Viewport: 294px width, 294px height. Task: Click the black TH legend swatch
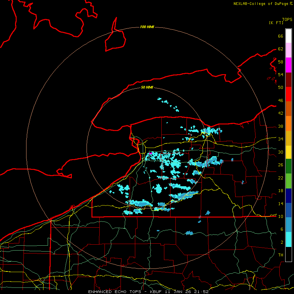pos(288,254)
